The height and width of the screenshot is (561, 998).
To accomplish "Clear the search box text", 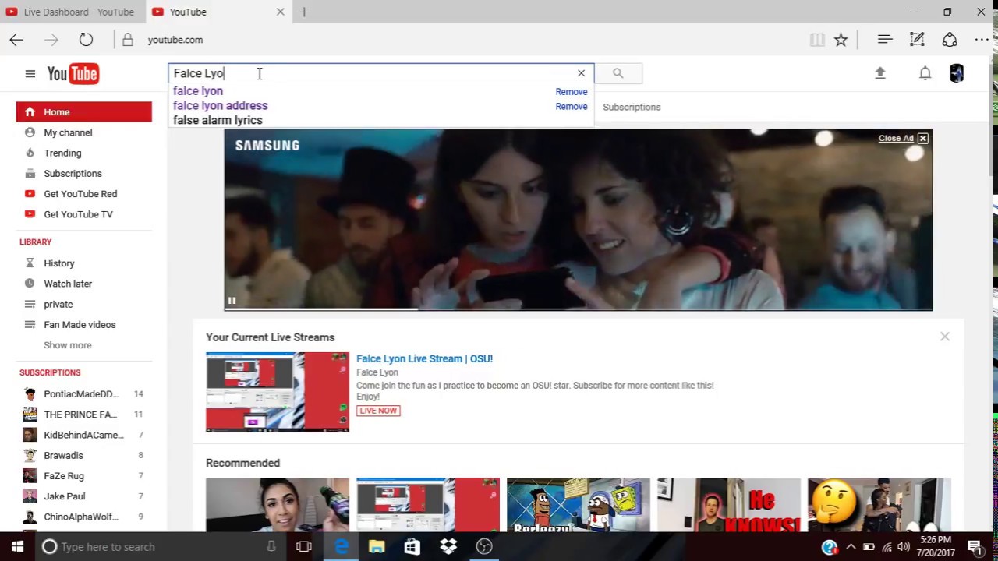I will pyautogui.click(x=581, y=73).
